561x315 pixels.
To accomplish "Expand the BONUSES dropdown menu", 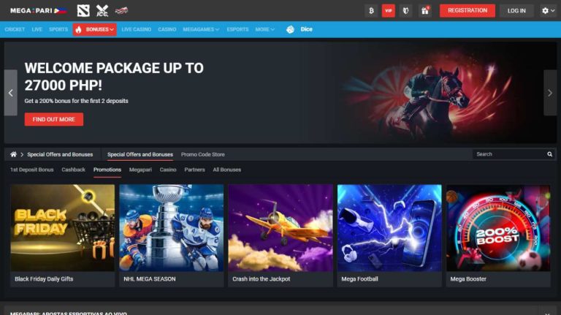I will (94, 29).
